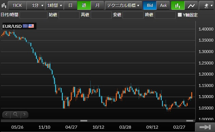Open the 1時間 hourly-interval dropdown

[55, 5]
